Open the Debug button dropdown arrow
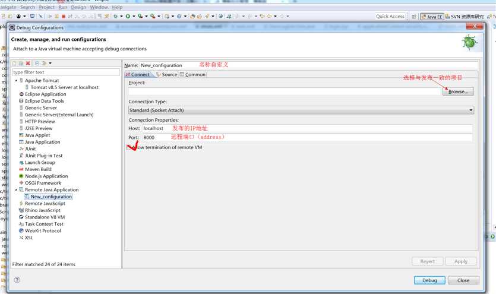The image size is (496, 294). point(121,16)
